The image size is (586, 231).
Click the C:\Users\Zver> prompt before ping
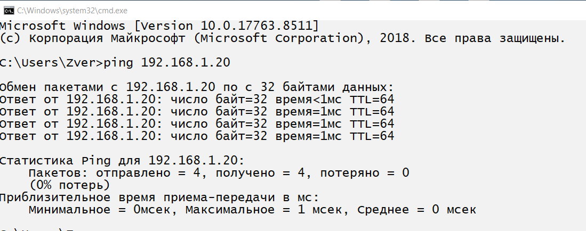click(x=51, y=63)
